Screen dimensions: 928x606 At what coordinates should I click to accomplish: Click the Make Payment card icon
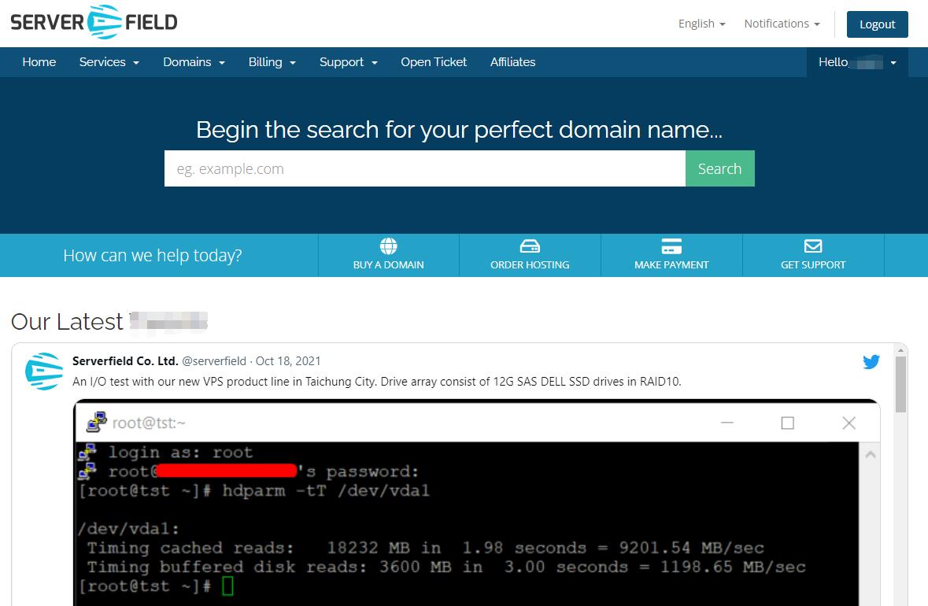[x=671, y=246]
